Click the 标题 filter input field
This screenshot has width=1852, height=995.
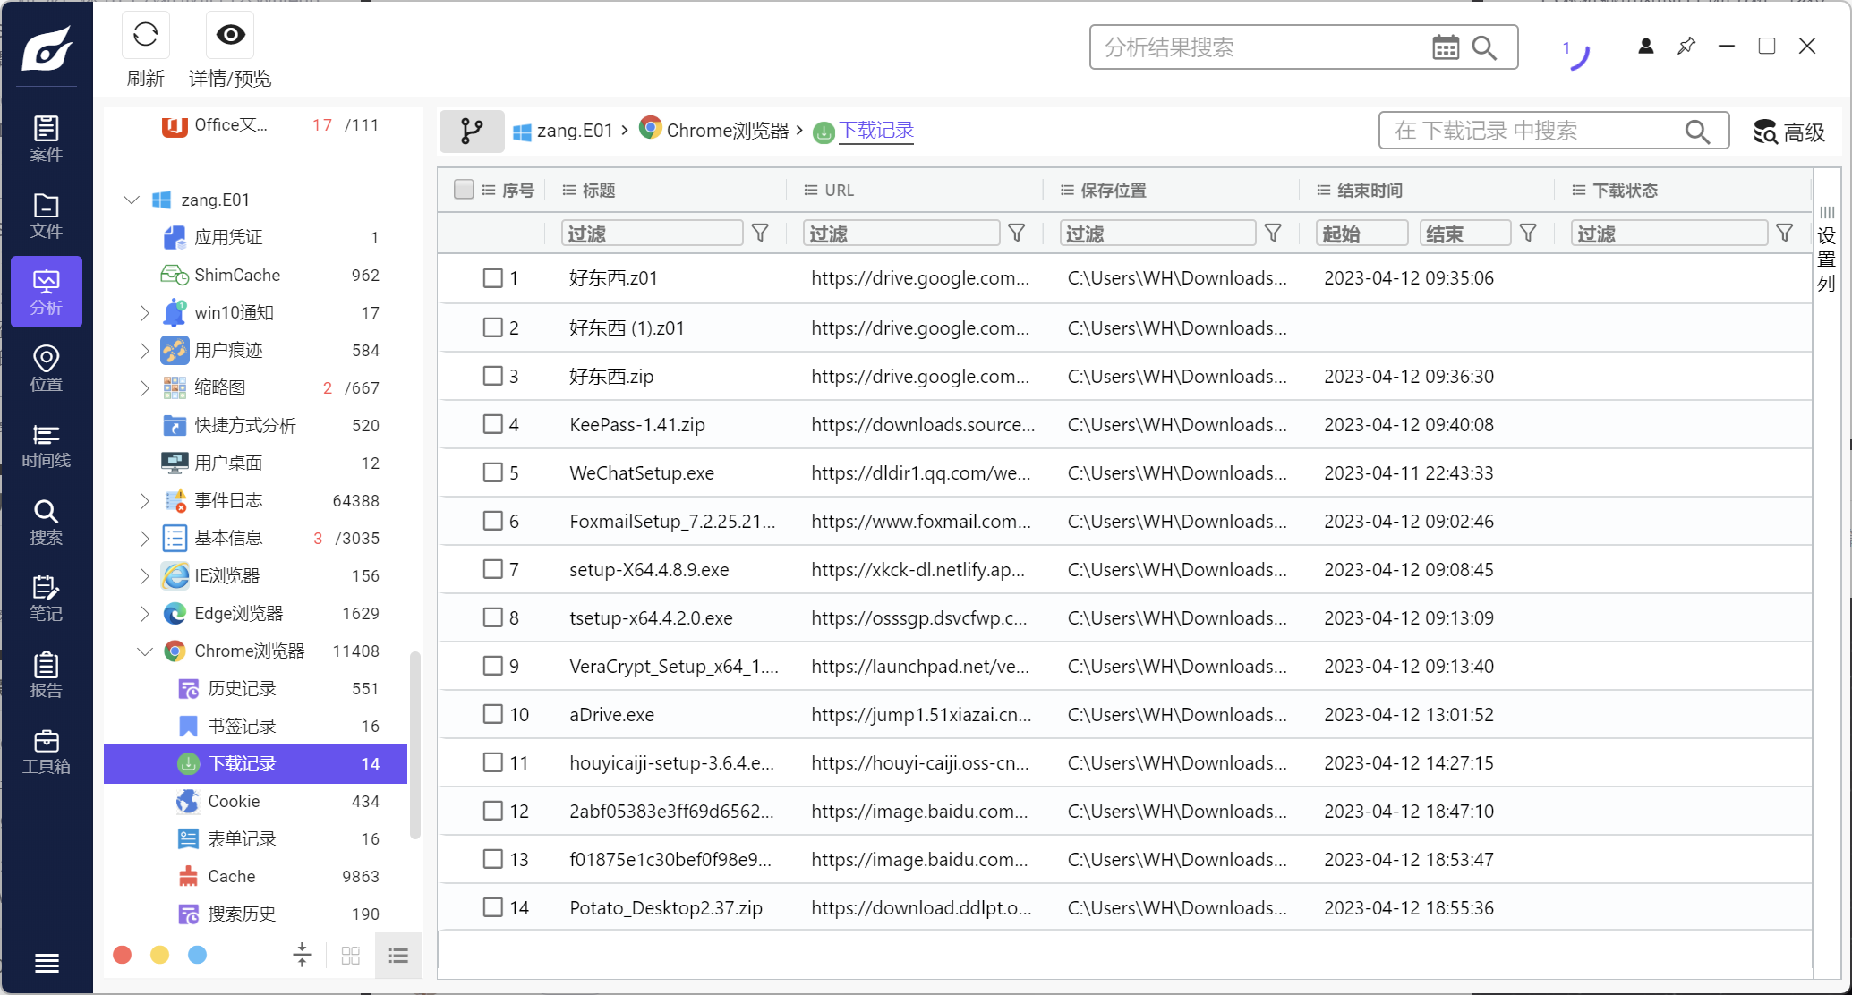(x=653, y=234)
